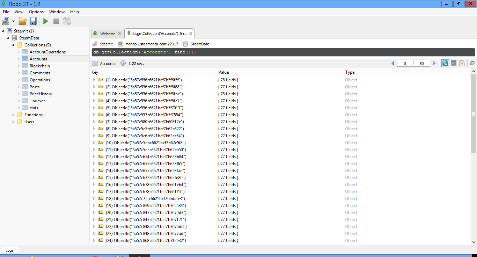Switch results to tree view mode
This screenshot has height=257, width=477.
[x=445, y=63]
